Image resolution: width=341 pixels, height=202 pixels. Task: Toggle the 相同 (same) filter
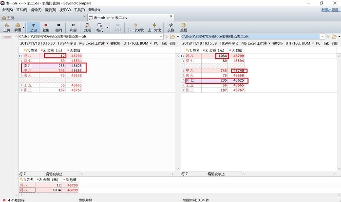[x=58, y=27]
